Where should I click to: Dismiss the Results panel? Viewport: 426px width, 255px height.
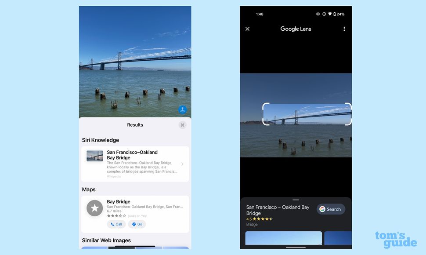(182, 125)
